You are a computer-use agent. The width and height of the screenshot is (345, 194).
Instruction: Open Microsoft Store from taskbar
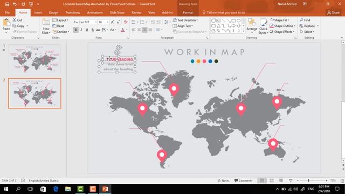[x=43, y=189]
